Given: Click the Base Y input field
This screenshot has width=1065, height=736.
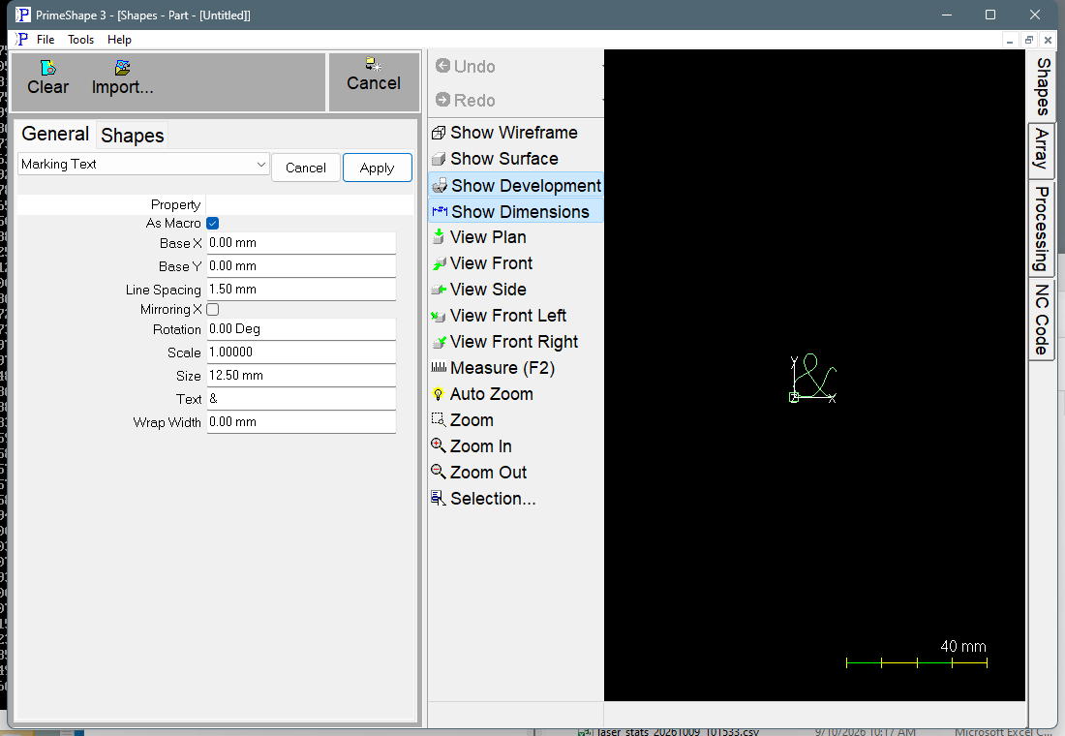Looking at the screenshot, I should [x=301, y=265].
